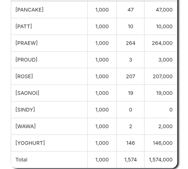
Task: Select the 19,000 amount cell
Action: click(x=164, y=93)
